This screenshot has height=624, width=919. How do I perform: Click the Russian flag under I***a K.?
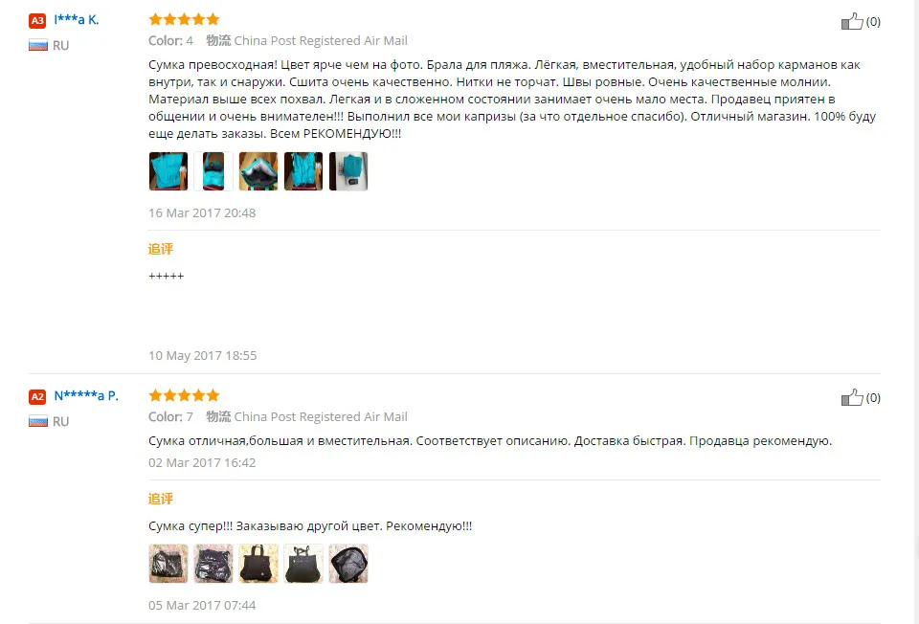[x=38, y=45]
